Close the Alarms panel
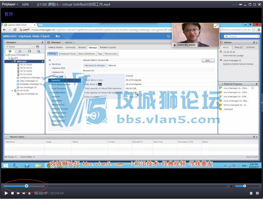Image resolution: width=263 pixels, height=200 pixels. tap(257, 42)
